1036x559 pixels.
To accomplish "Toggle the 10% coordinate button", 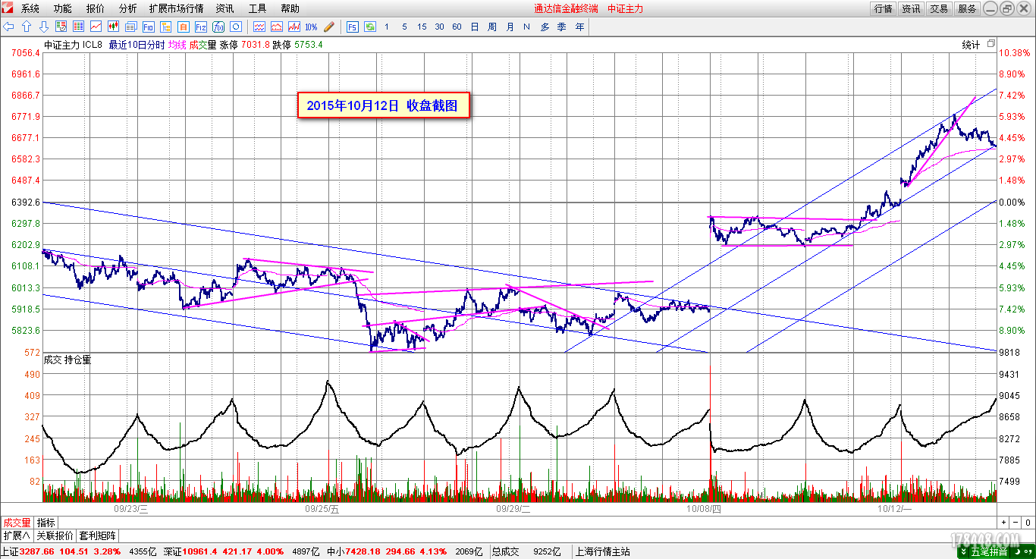I will 311,27.
